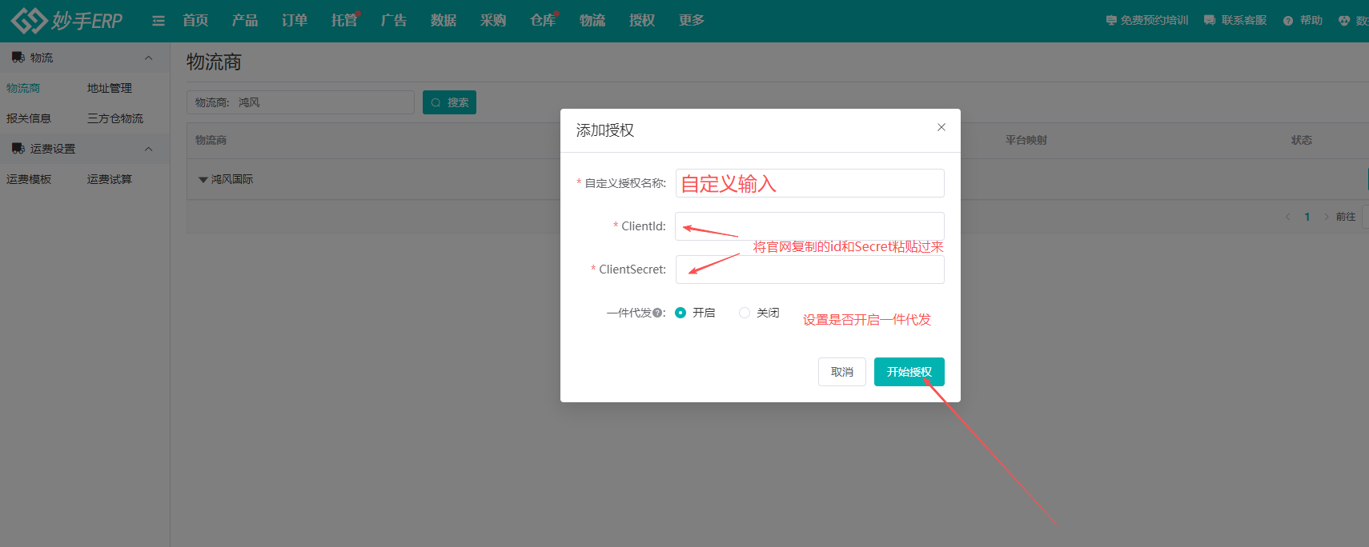Open the 广告 menu

(394, 21)
